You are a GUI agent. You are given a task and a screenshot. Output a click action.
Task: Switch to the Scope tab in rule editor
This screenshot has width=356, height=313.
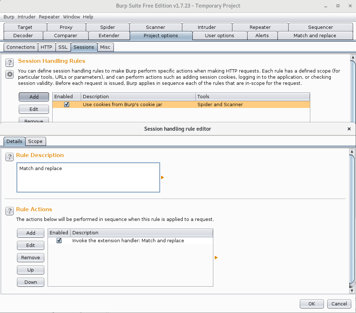[35, 141]
